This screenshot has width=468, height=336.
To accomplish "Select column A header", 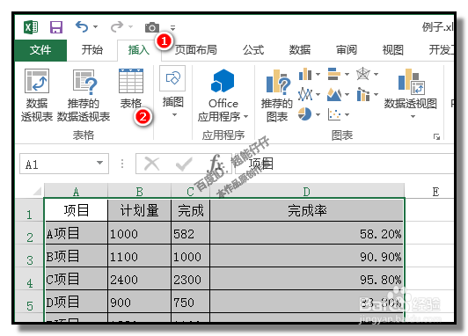I will pyautogui.click(x=77, y=191).
